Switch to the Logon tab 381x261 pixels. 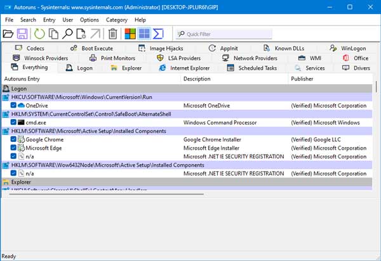point(79,68)
